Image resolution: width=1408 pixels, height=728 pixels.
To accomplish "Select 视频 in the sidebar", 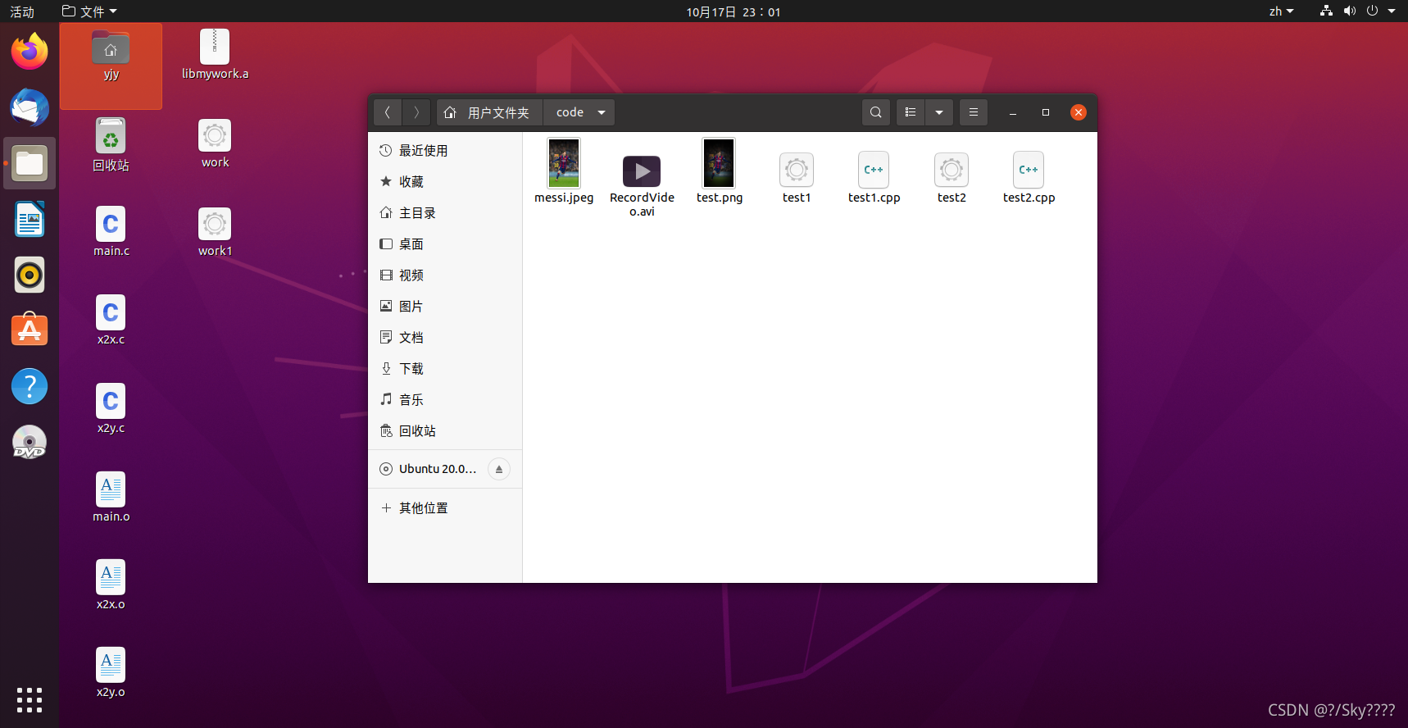I will (x=445, y=275).
